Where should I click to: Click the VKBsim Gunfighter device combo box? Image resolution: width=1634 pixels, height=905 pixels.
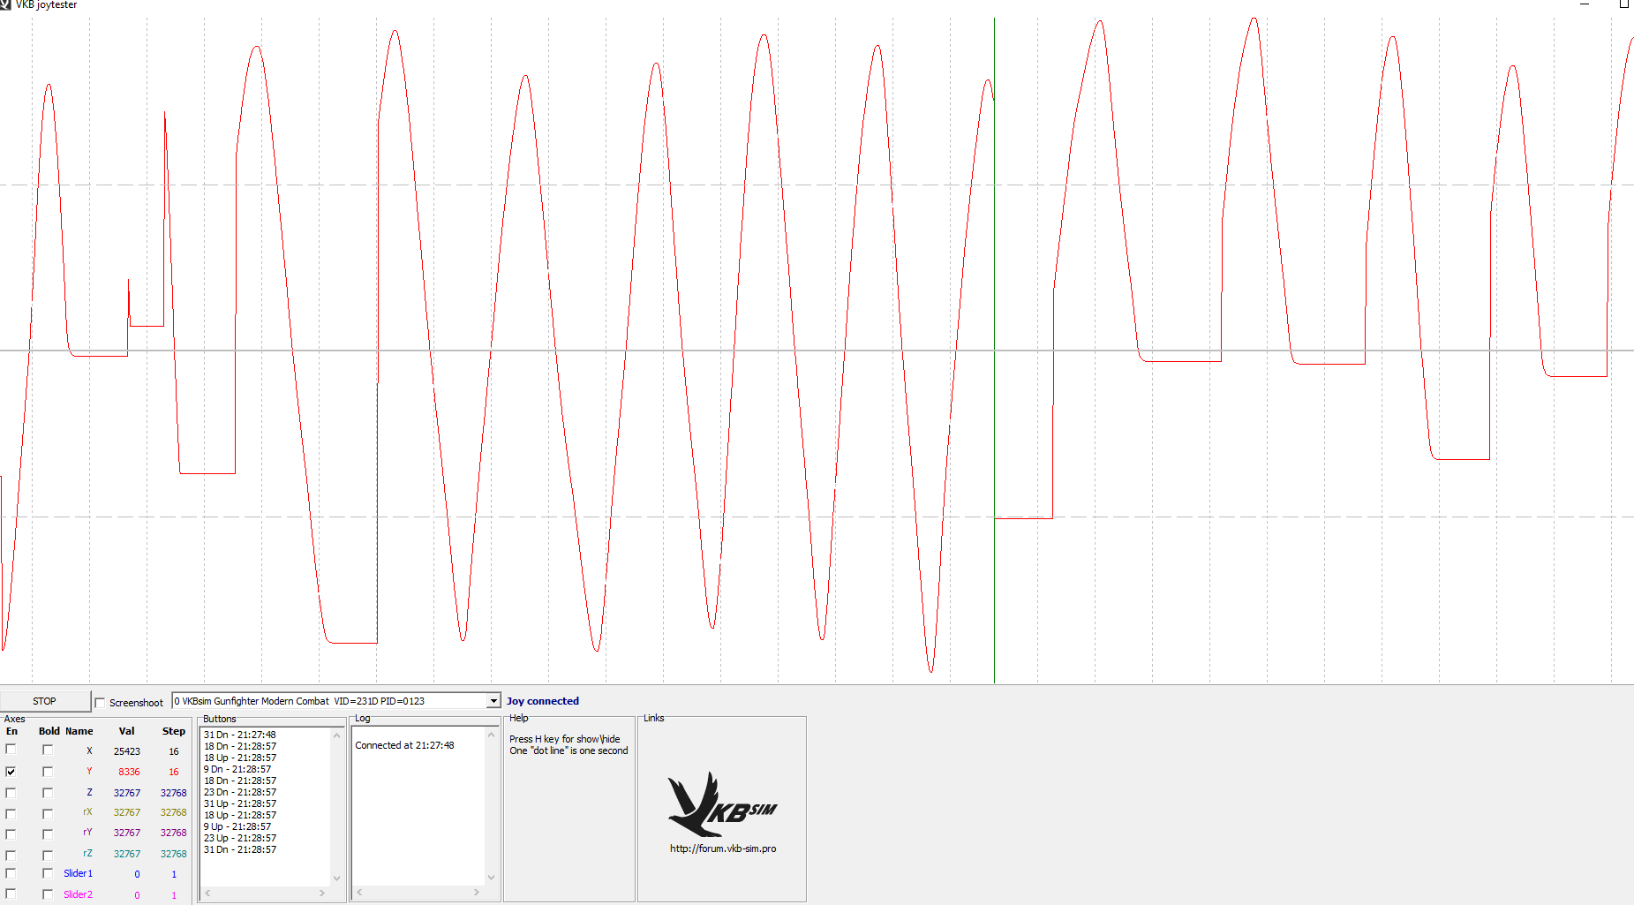[x=336, y=701]
